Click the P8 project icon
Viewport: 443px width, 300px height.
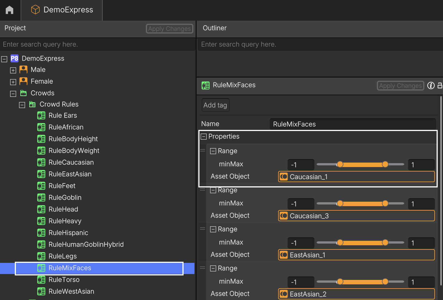point(15,58)
